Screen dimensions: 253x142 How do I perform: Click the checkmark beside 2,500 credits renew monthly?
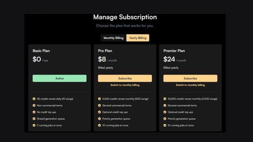pyautogui.click(x=99, y=99)
